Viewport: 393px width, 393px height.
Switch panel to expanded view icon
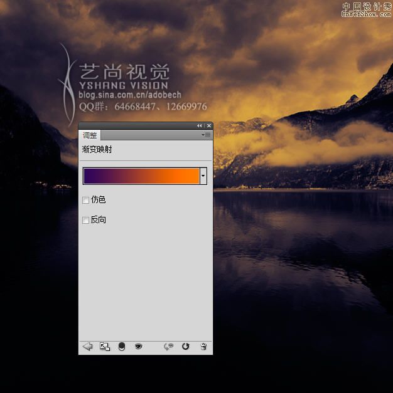(x=105, y=347)
